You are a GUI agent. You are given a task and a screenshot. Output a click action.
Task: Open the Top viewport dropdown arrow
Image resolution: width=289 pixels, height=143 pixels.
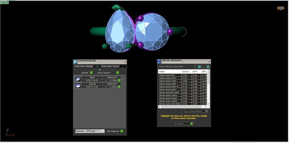pyautogui.click(x=8, y=3)
